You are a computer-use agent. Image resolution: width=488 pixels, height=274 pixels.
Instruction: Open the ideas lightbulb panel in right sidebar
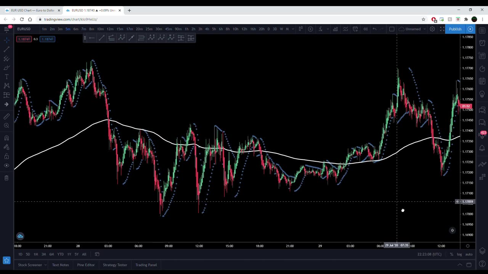(x=482, y=94)
